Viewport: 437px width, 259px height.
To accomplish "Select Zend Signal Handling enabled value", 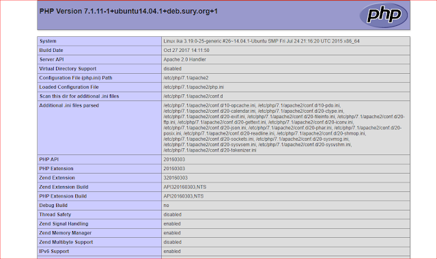I will click(172, 224).
